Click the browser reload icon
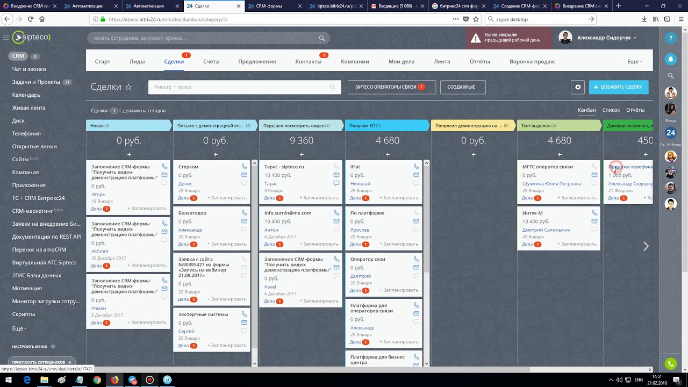Screen dimensions: 688x387 31,19
